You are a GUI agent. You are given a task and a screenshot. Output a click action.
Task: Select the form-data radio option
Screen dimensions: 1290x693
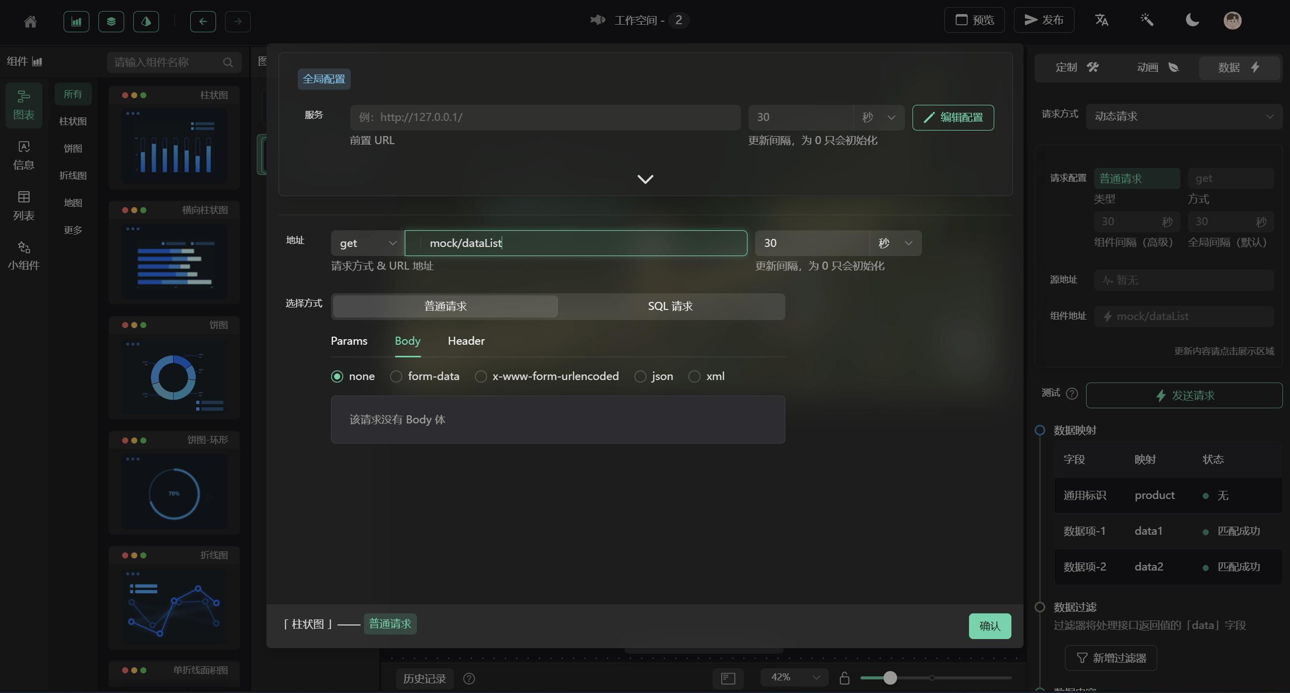(x=396, y=376)
